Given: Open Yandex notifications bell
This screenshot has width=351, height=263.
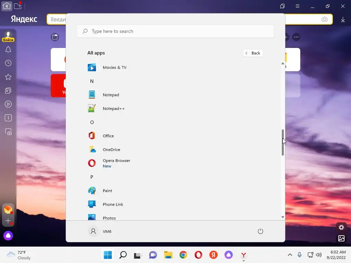Looking at the screenshot, I should 8,49.
